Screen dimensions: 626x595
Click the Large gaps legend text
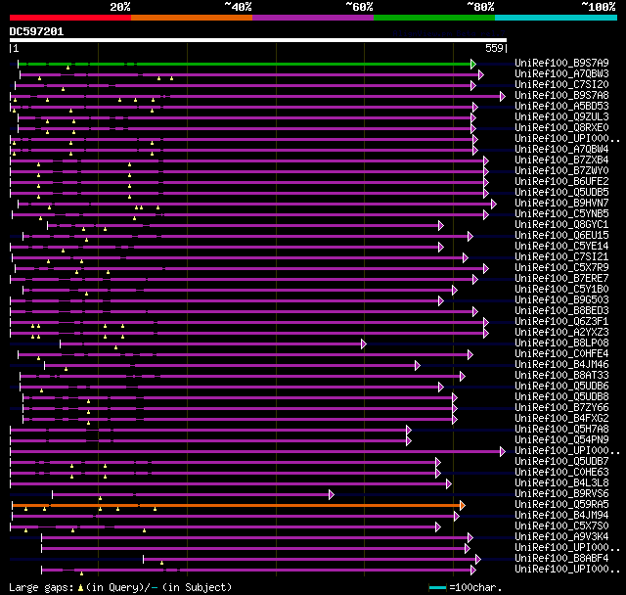pyautogui.click(x=120, y=587)
